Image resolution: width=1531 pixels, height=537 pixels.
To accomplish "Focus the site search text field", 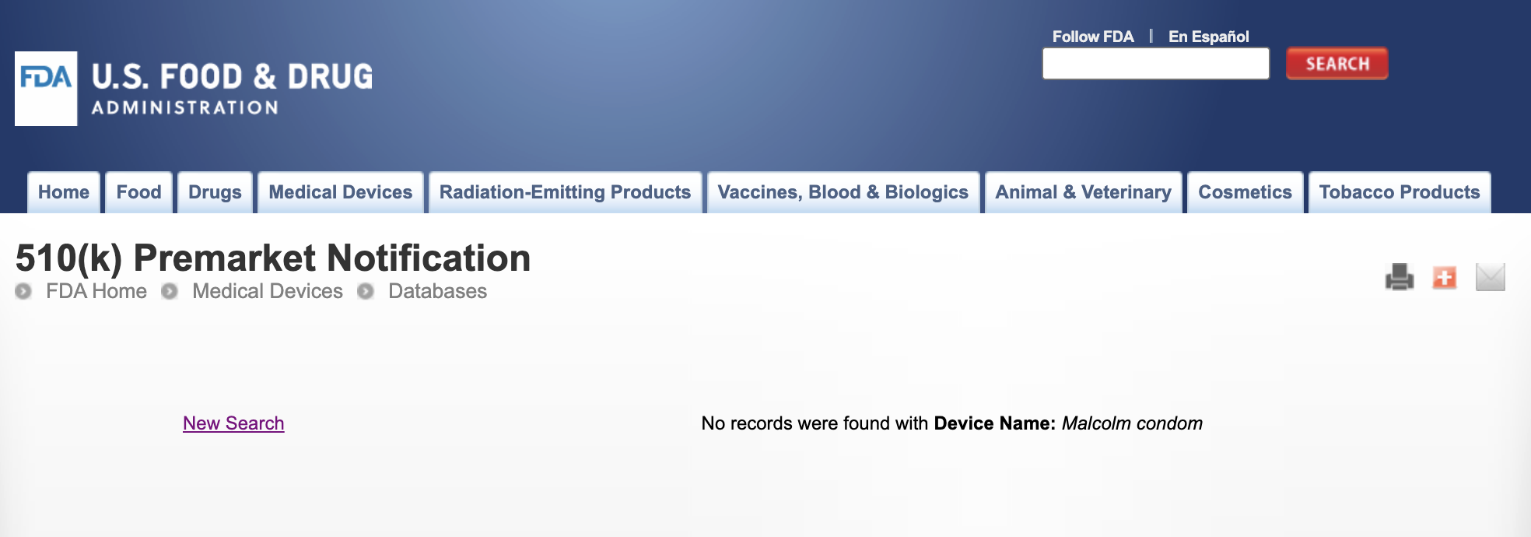I will click(1155, 64).
